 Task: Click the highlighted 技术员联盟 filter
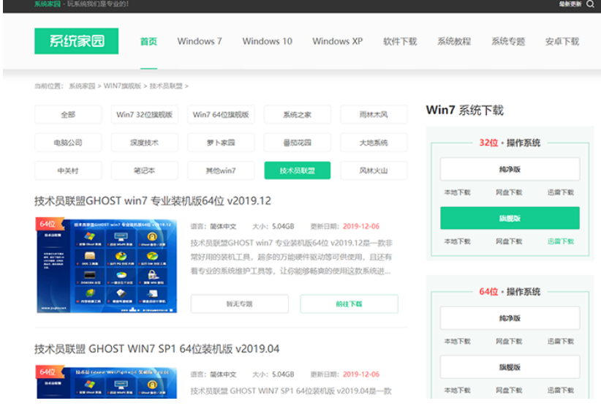click(297, 170)
